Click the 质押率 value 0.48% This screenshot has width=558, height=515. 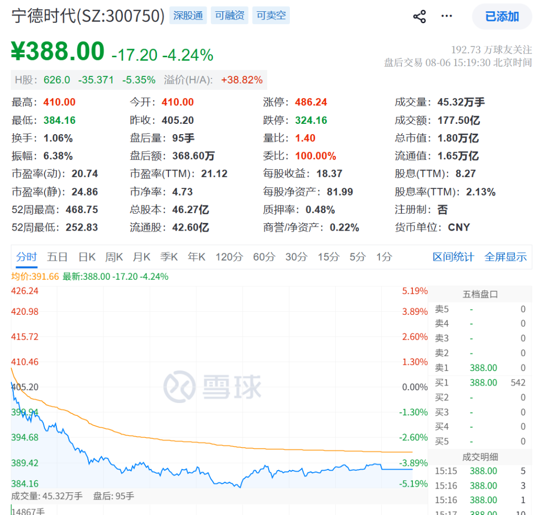click(320, 210)
